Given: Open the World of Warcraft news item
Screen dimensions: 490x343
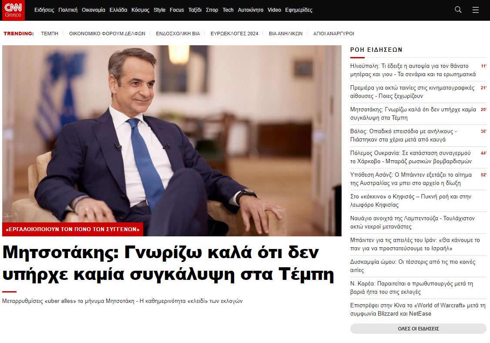Looking at the screenshot, I should (x=418, y=309).
